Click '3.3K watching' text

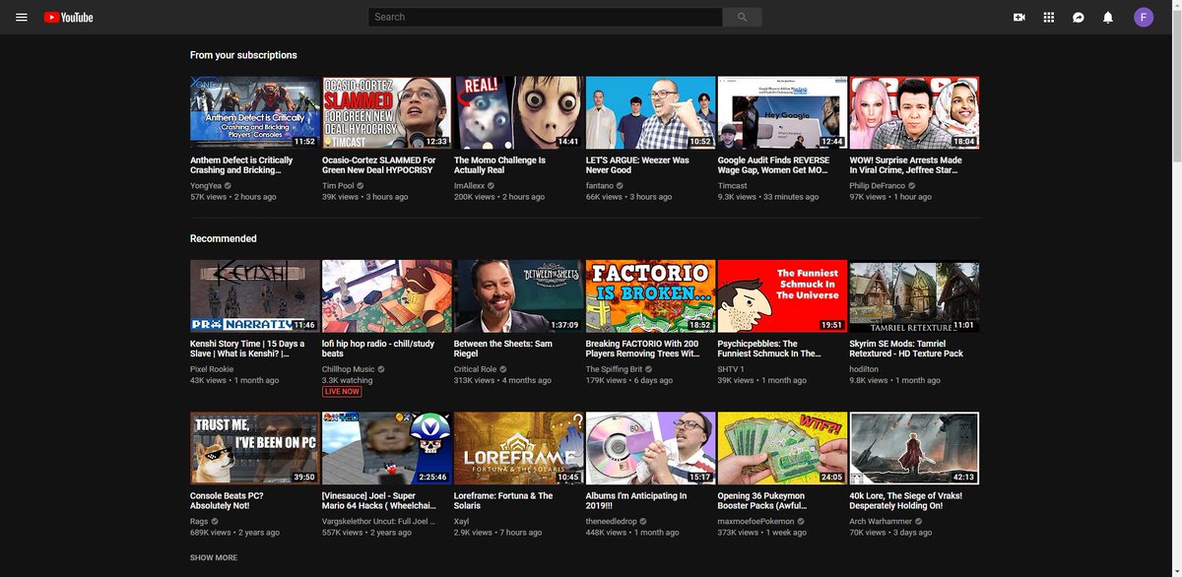click(x=348, y=380)
